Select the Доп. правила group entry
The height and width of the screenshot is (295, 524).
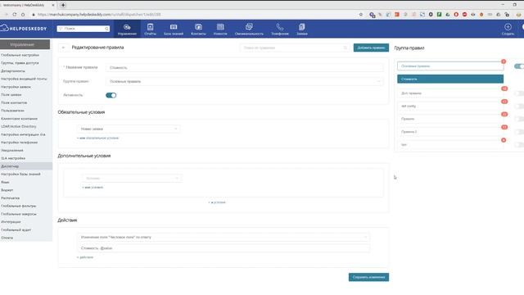tap(449, 93)
